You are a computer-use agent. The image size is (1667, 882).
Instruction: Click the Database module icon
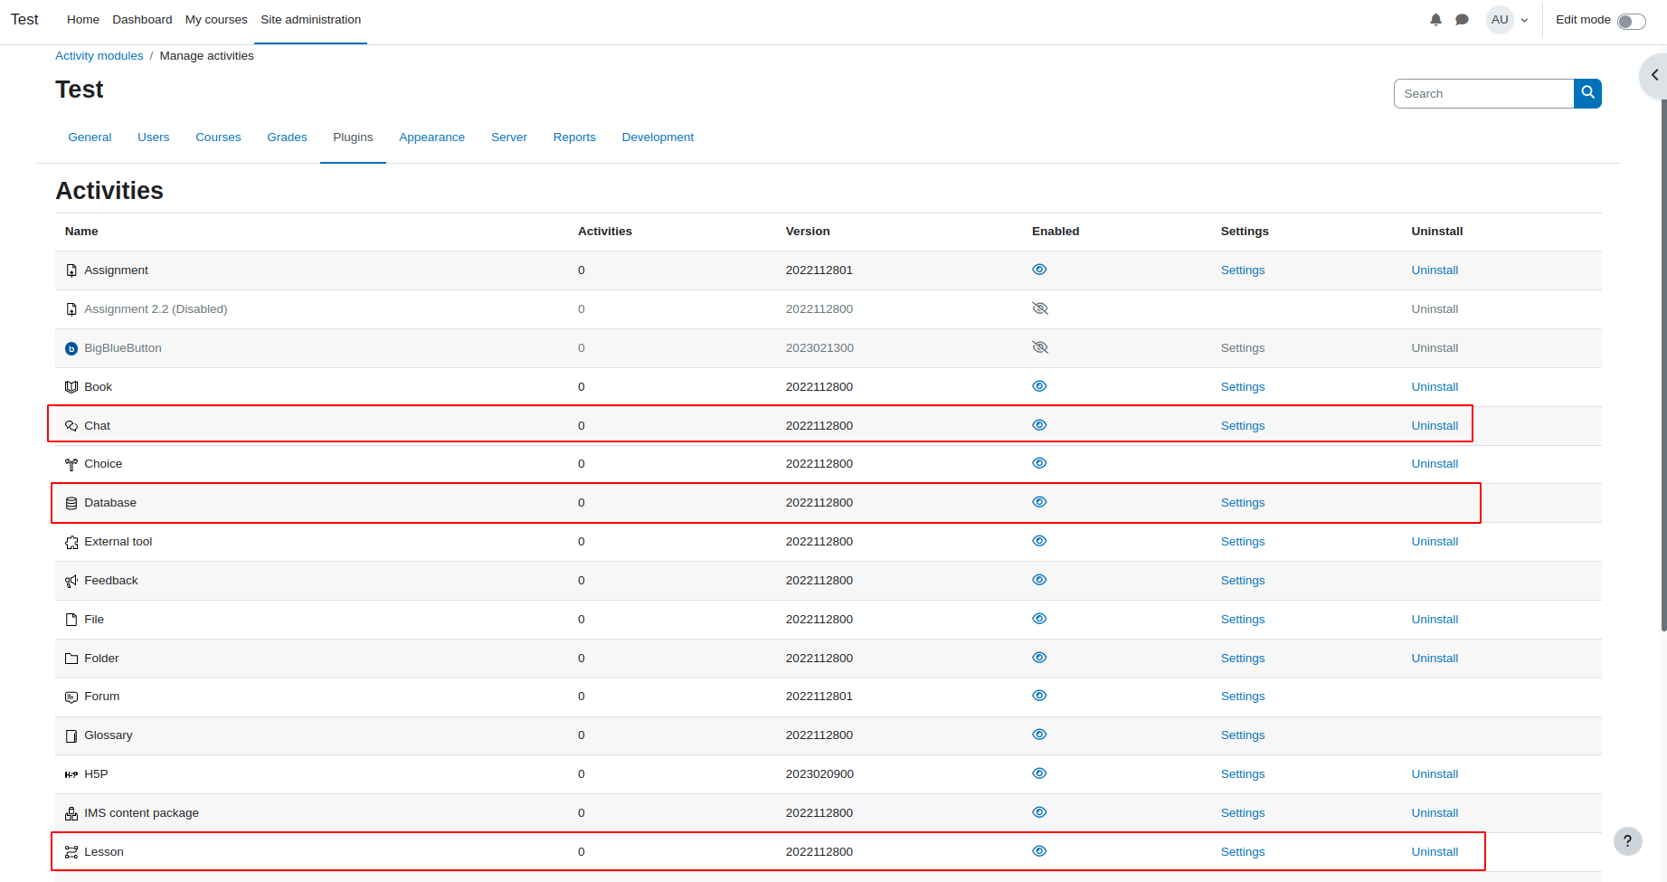coord(71,503)
